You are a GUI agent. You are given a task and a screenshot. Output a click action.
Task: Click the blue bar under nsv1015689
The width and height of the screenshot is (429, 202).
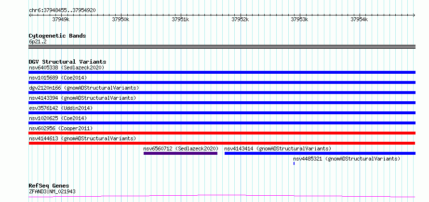[222, 82]
